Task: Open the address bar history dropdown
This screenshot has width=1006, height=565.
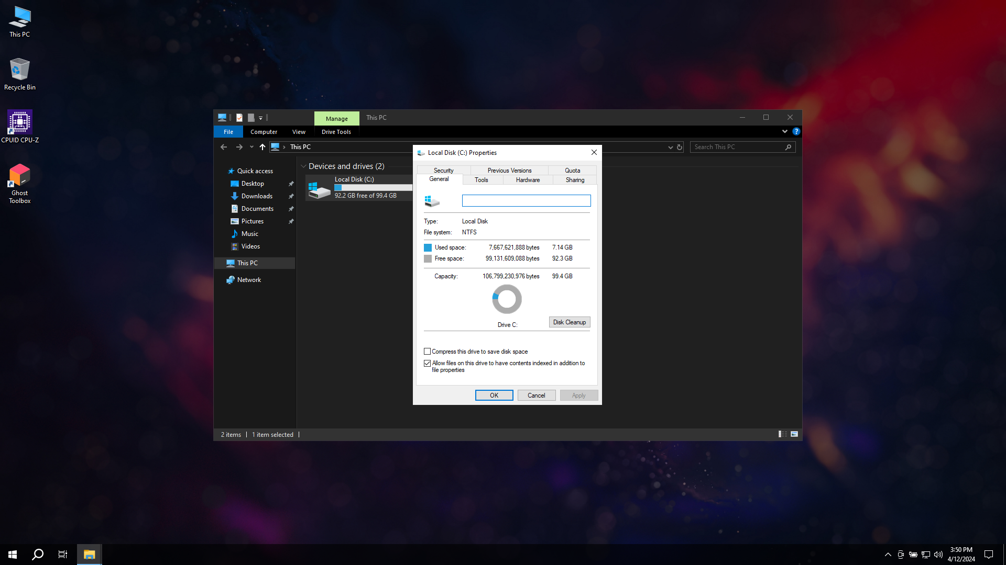Action: pyautogui.click(x=670, y=148)
